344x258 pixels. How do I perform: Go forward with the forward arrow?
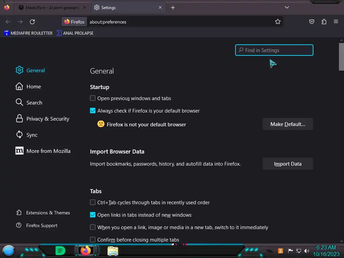click(20, 22)
